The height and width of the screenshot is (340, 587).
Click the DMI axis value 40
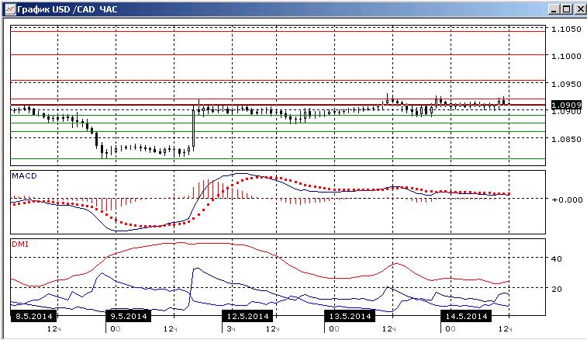(556, 258)
